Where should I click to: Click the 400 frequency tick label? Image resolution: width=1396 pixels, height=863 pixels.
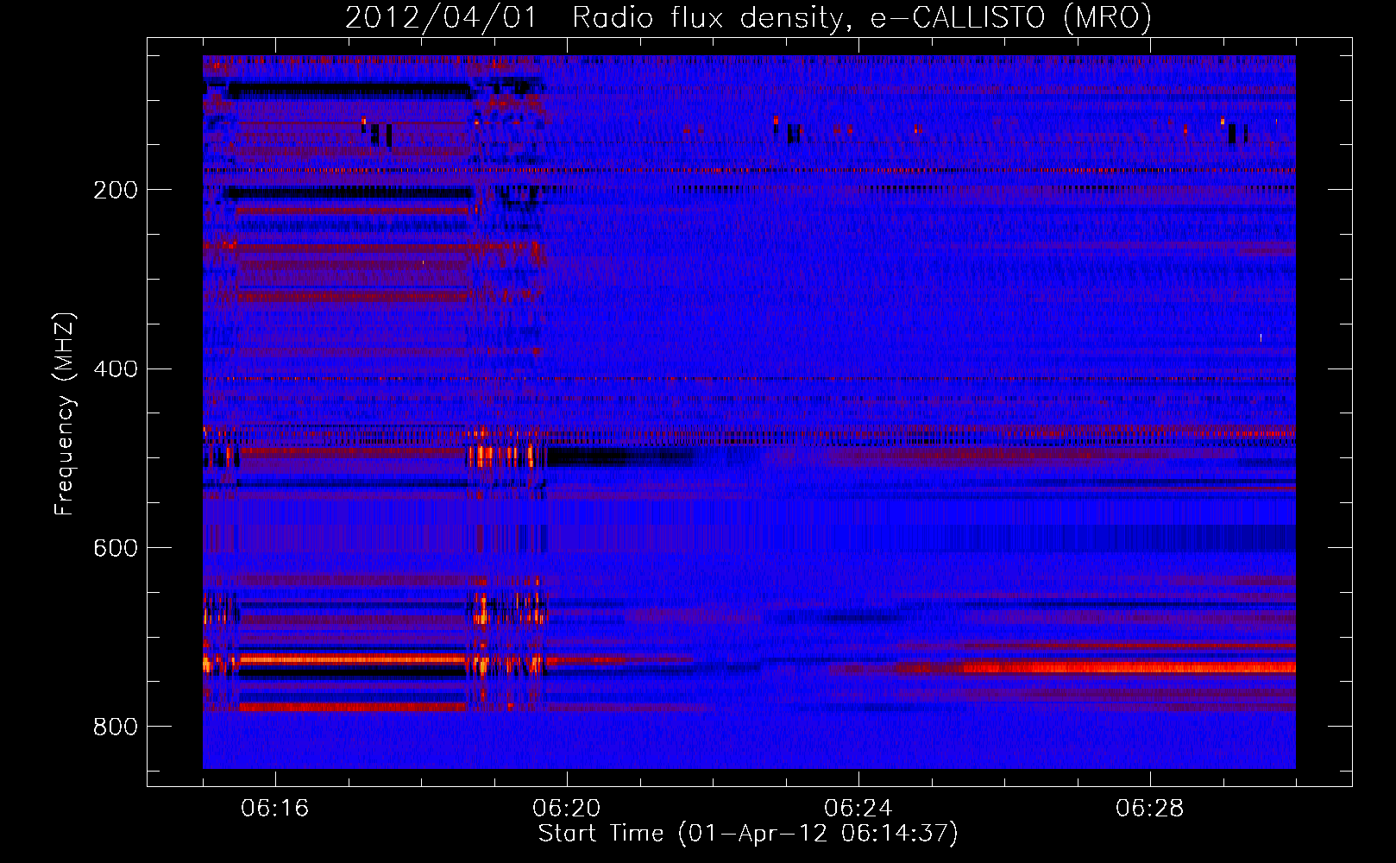116,369
